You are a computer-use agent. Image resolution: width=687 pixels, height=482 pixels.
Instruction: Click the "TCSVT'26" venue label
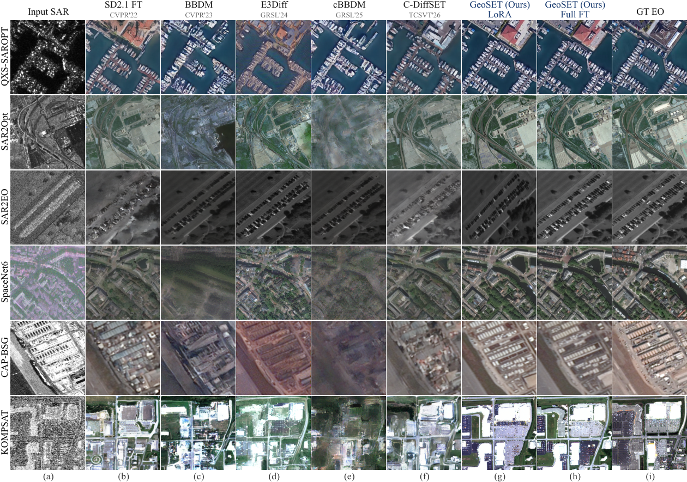424,15
